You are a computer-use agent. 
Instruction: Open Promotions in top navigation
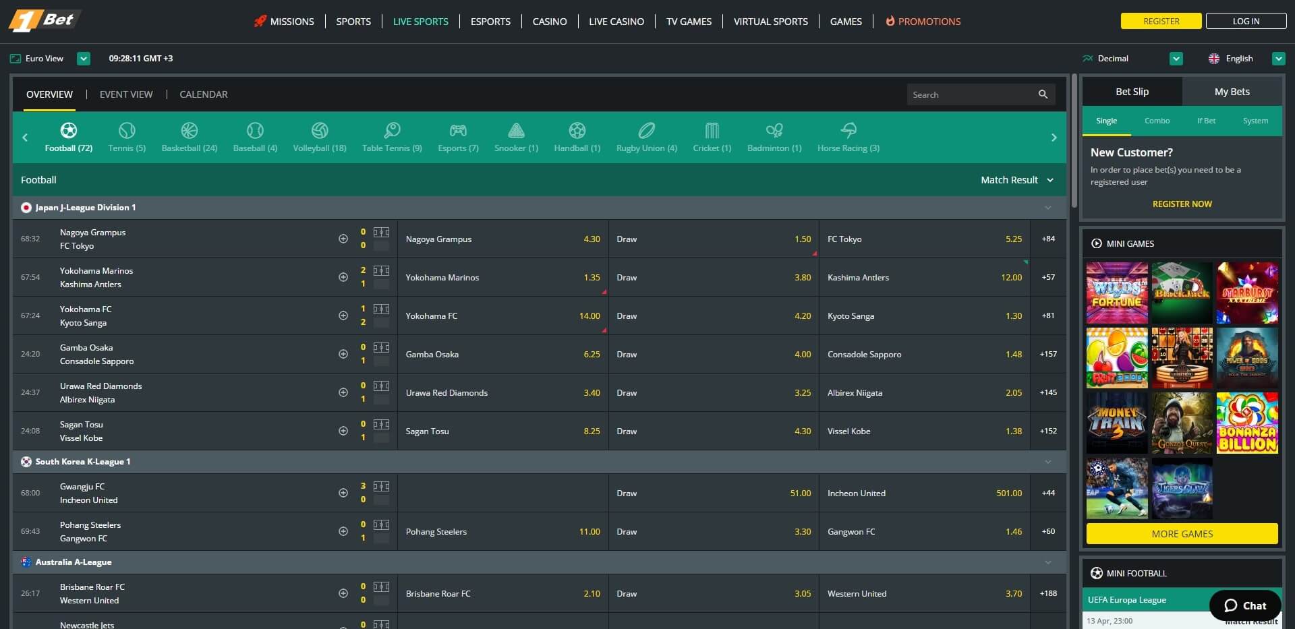tap(923, 22)
